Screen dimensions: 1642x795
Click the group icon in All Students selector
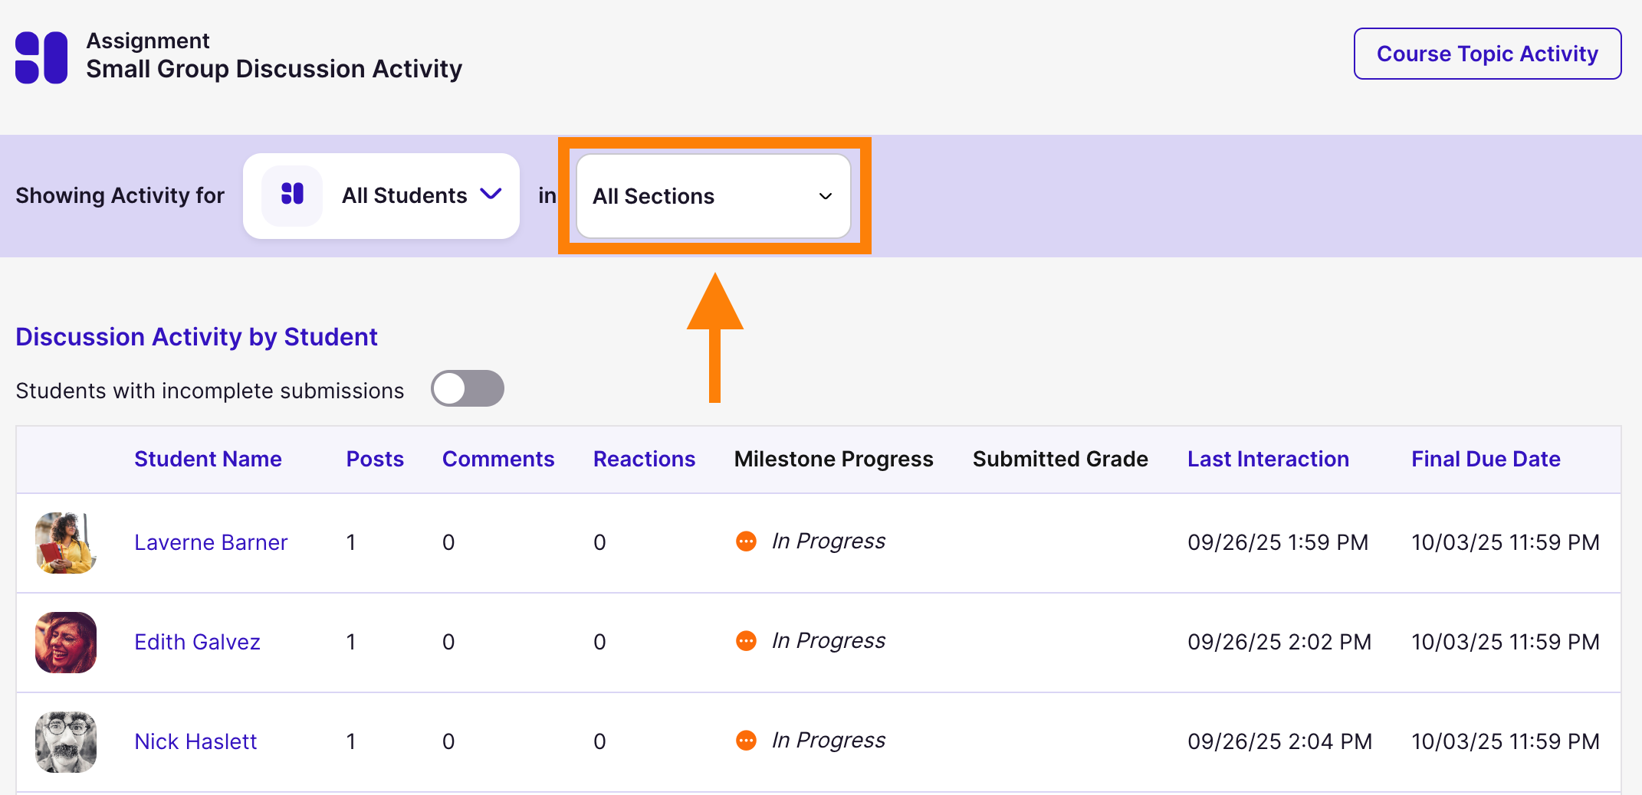pos(292,195)
